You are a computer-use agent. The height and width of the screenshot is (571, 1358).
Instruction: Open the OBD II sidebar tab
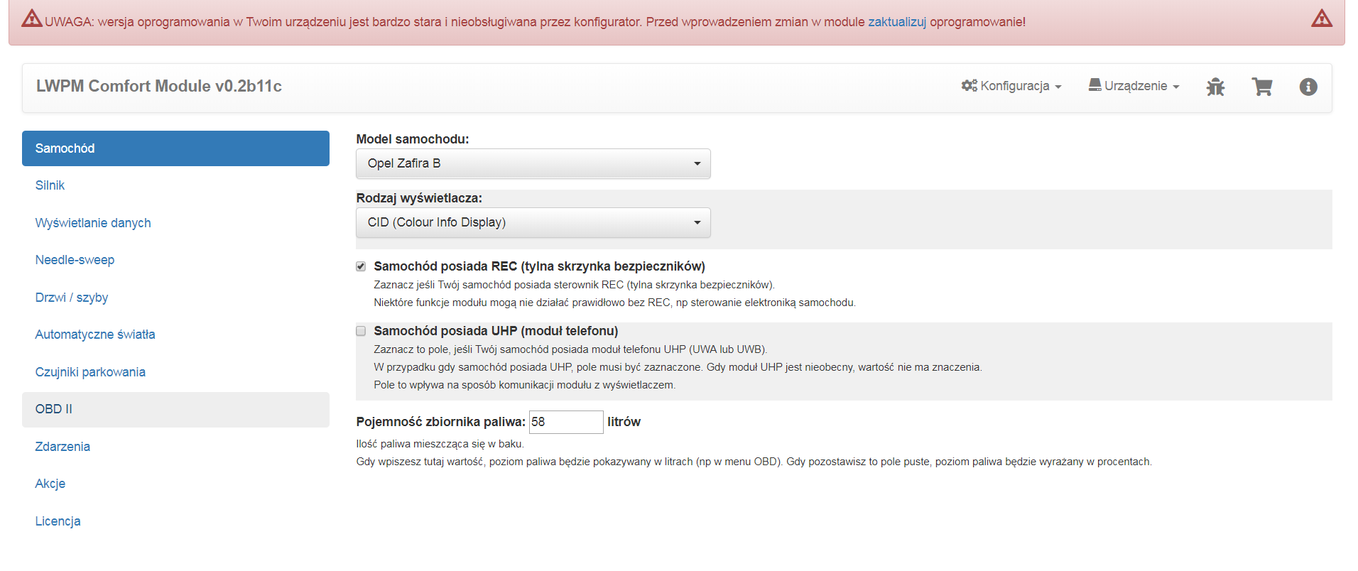54,409
